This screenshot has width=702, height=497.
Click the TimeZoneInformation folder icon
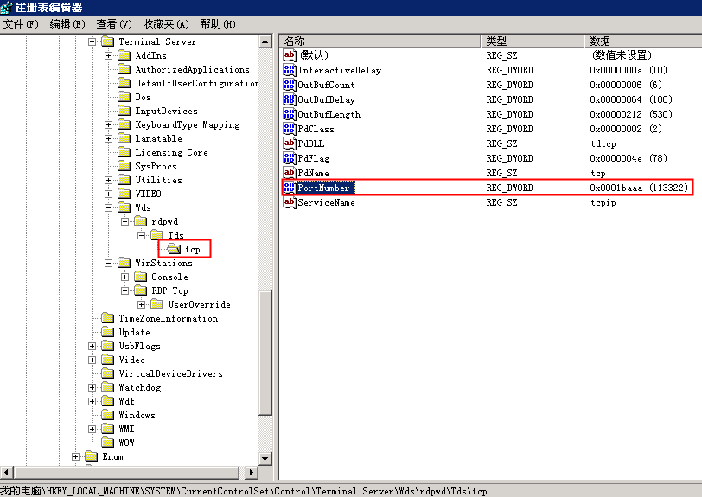pyautogui.click(x=108, y=318)
